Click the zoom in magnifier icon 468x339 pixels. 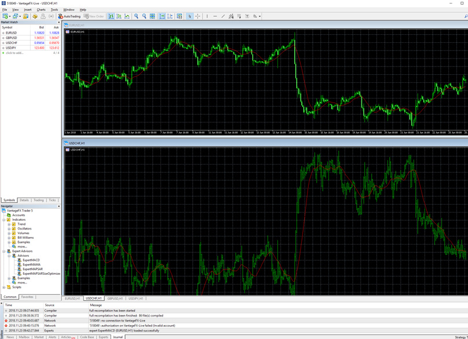tap(136, 16)
